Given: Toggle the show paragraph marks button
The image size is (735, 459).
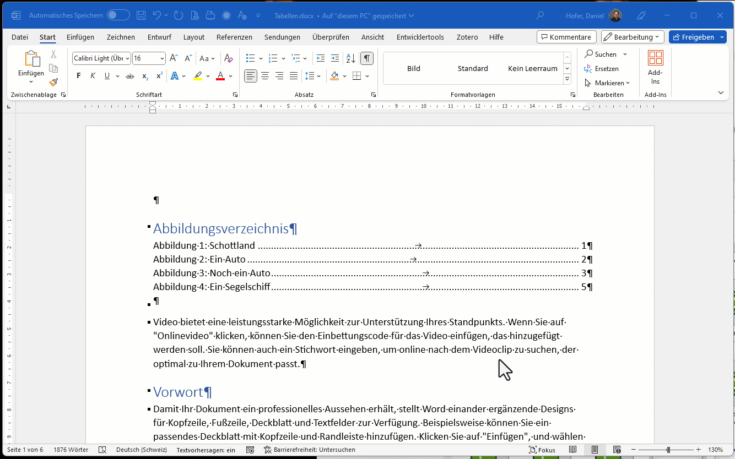Looking at the screenshot, I should [x=367, y=58].
